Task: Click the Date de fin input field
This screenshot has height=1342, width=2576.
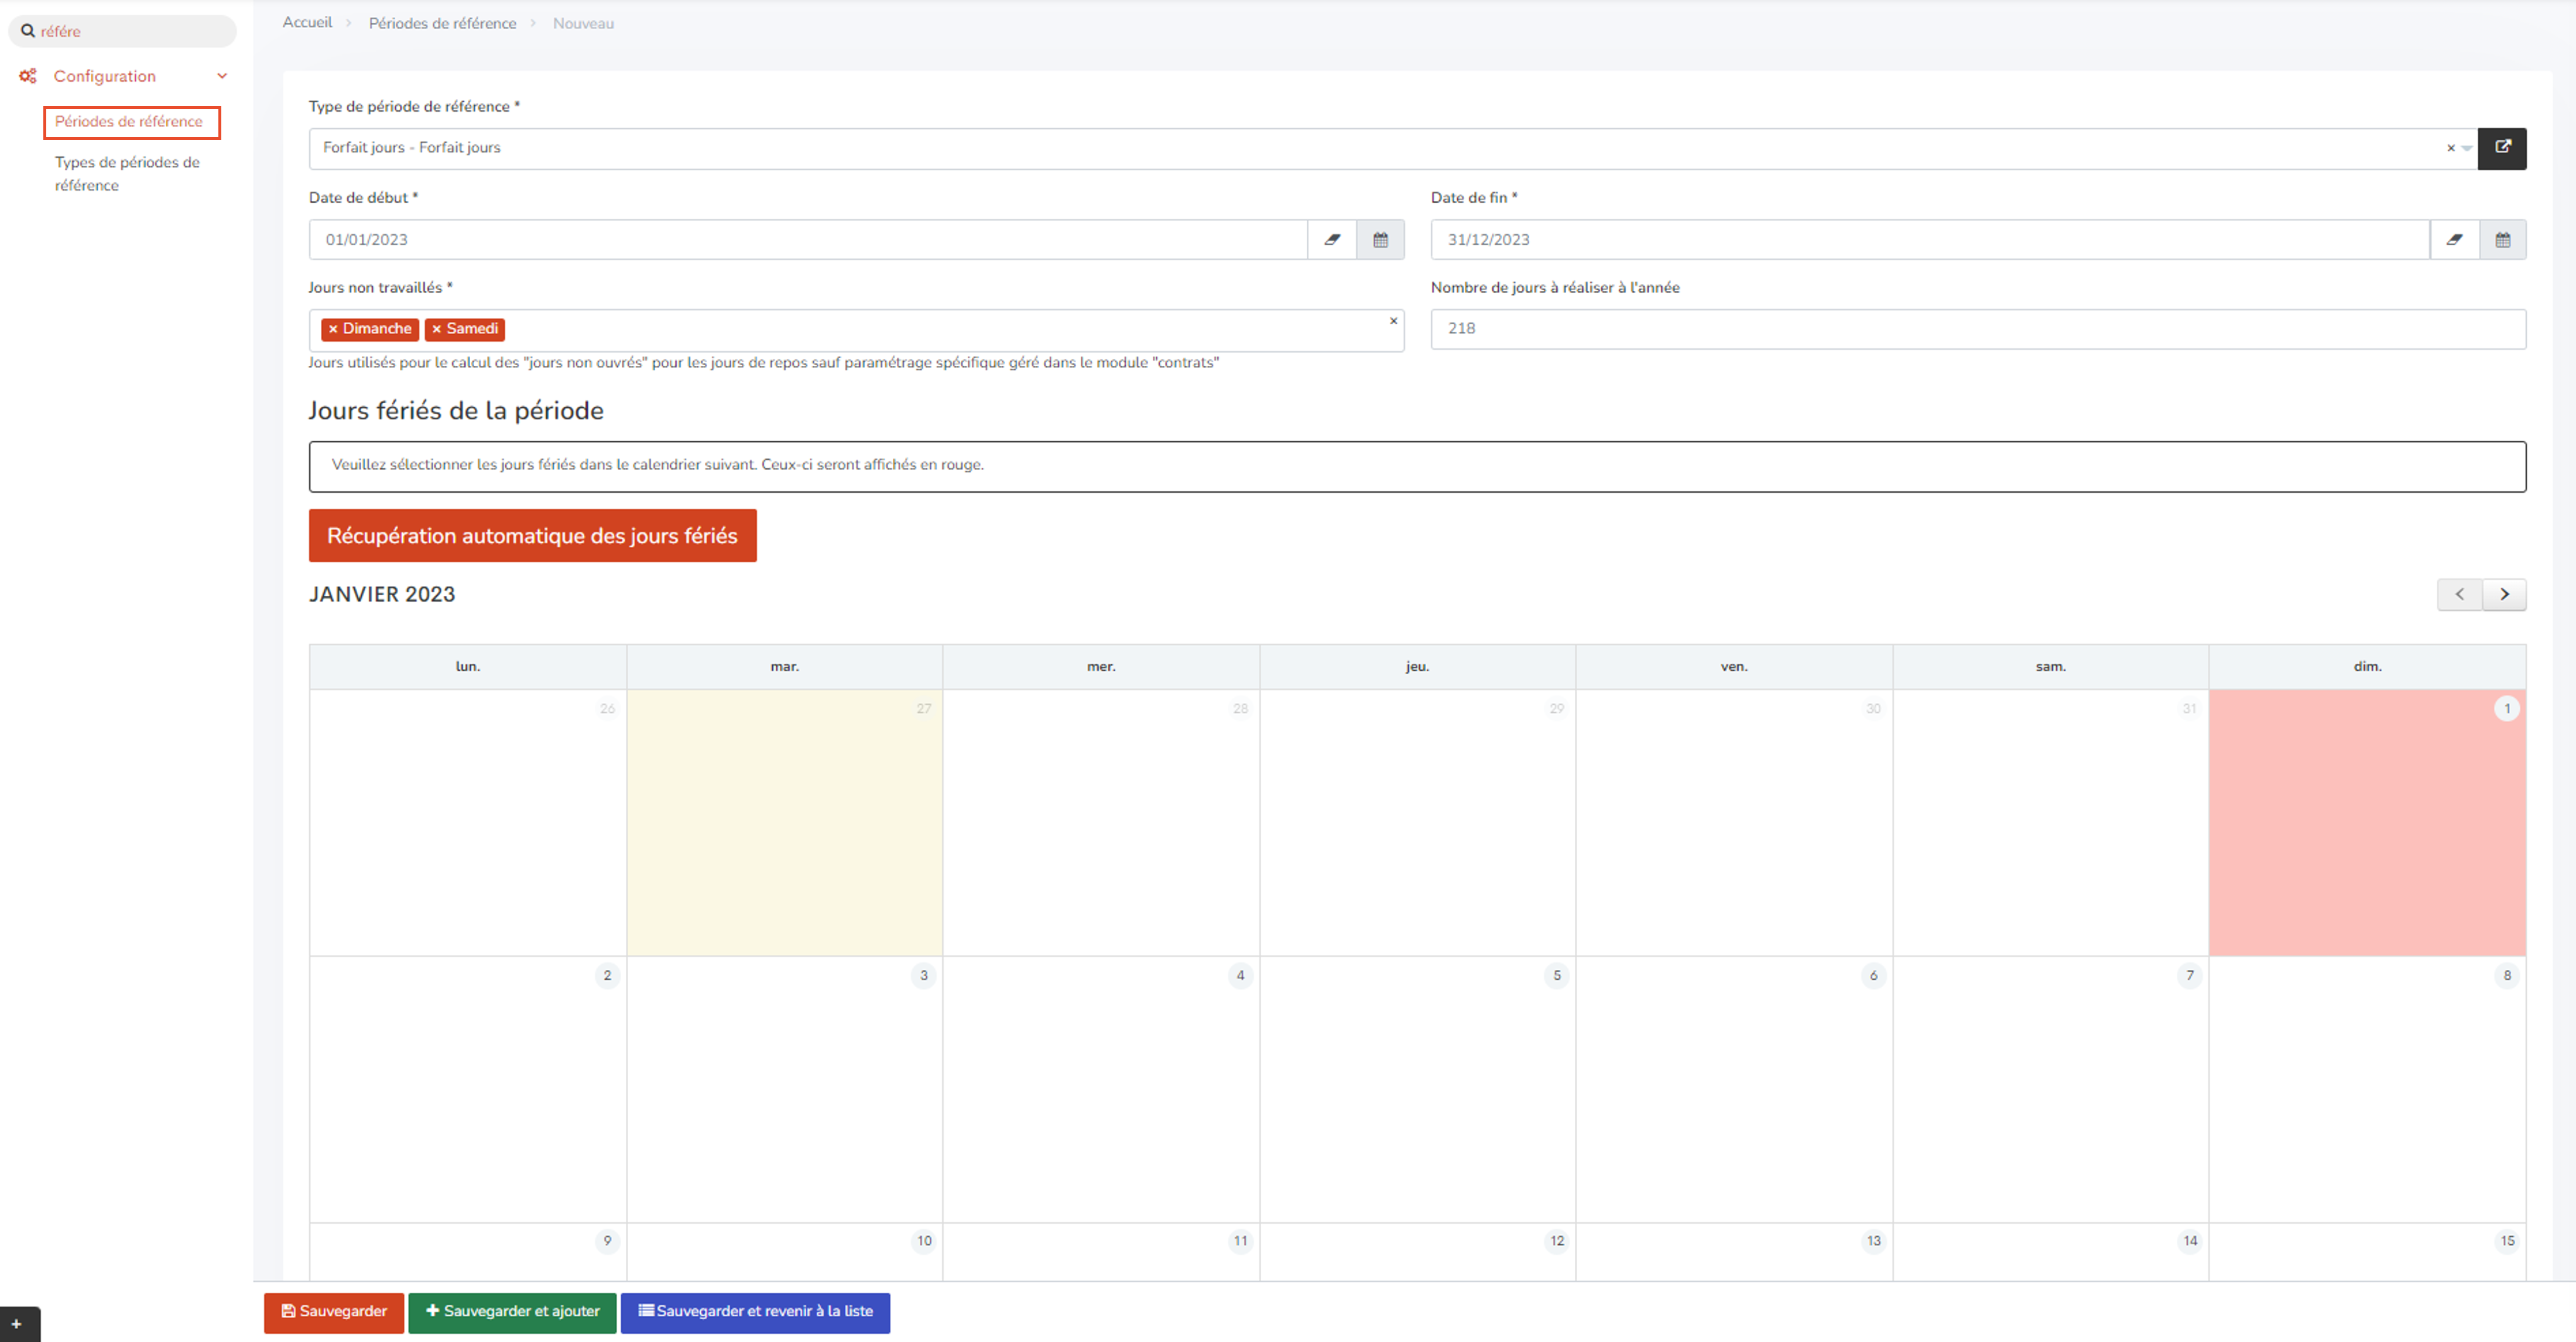Action: [1930, 240]
